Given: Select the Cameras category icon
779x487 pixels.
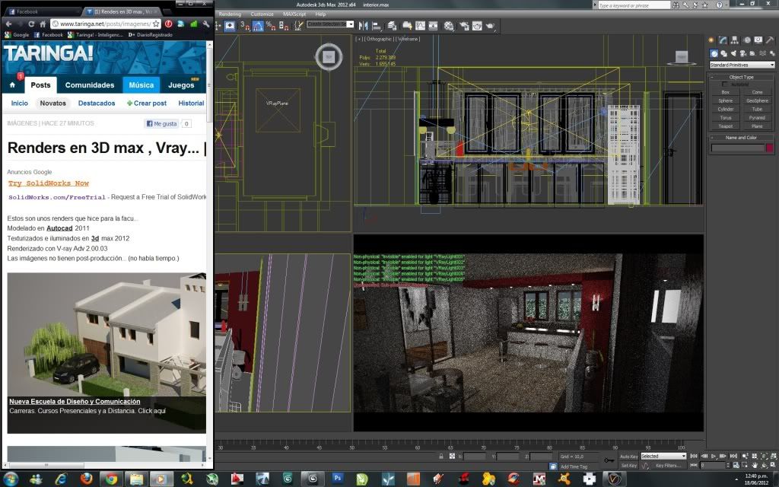Looking at the screenshot, I should pos(743,53).
